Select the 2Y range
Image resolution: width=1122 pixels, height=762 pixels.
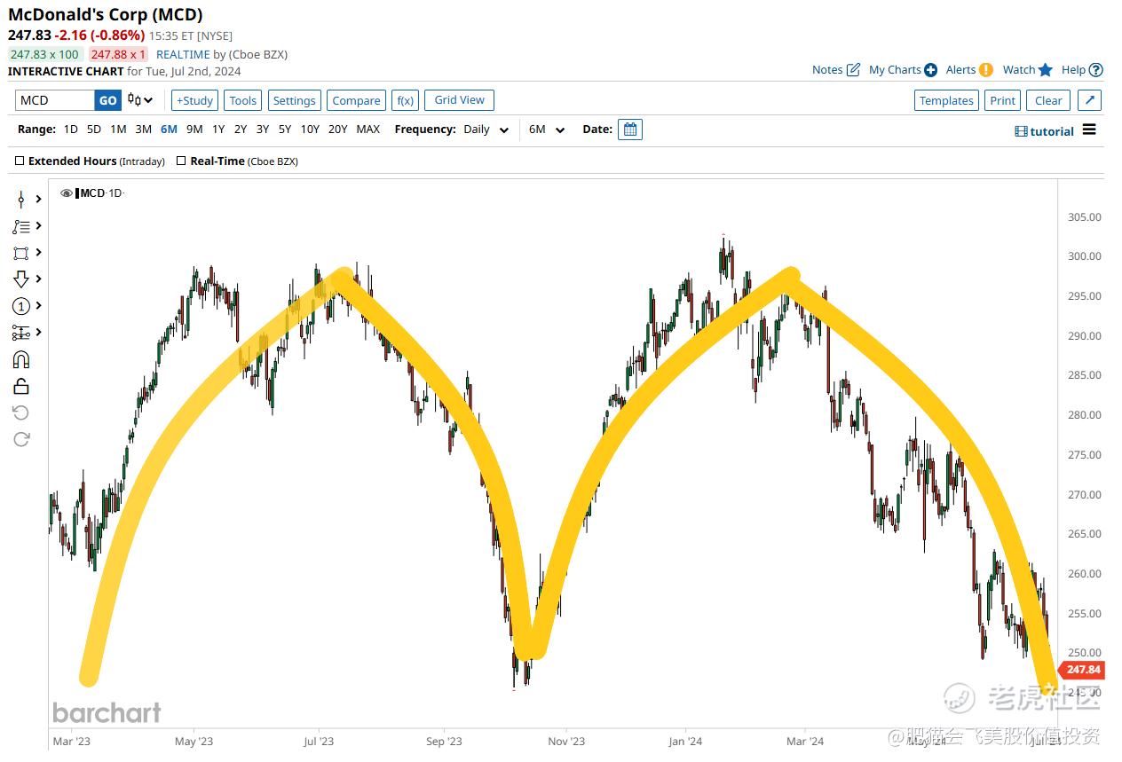pos(241,130)
